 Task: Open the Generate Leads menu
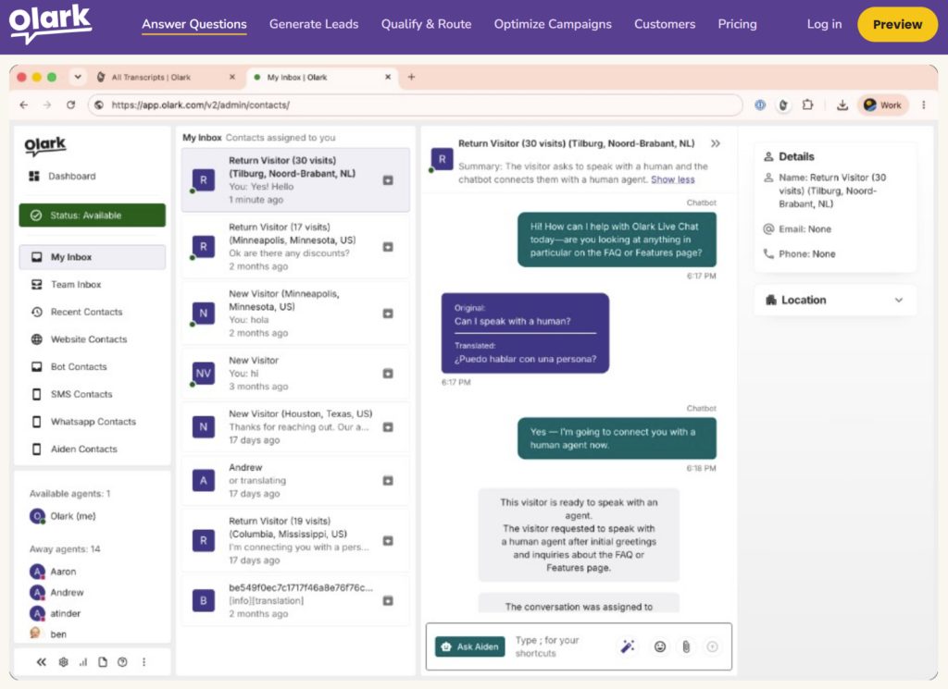314,24
